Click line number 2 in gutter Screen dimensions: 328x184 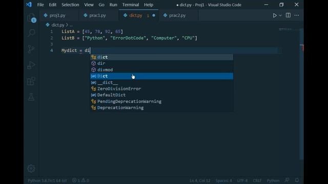pos(51,38)
